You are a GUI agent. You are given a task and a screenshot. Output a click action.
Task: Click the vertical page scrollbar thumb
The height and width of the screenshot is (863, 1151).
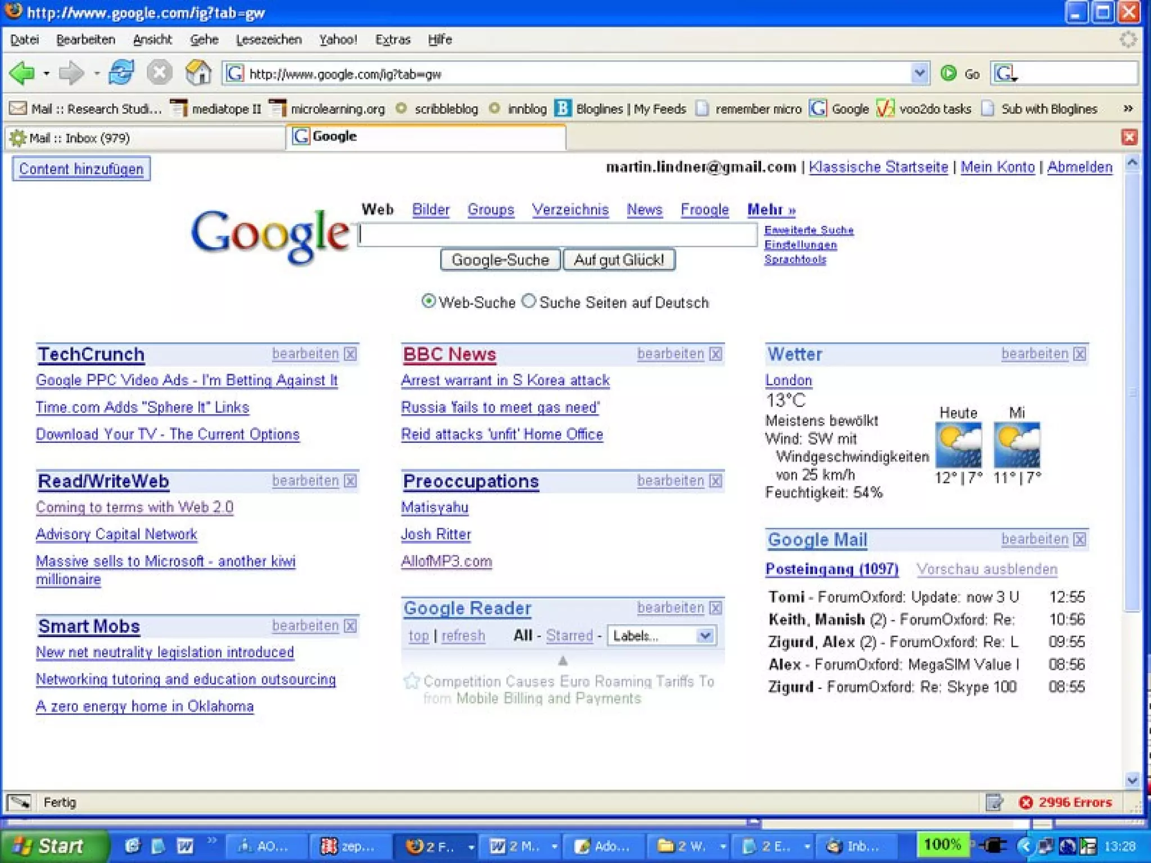pos(1132,393)
